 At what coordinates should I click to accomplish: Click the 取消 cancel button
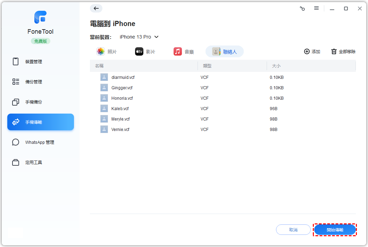[x=293, y=230]
